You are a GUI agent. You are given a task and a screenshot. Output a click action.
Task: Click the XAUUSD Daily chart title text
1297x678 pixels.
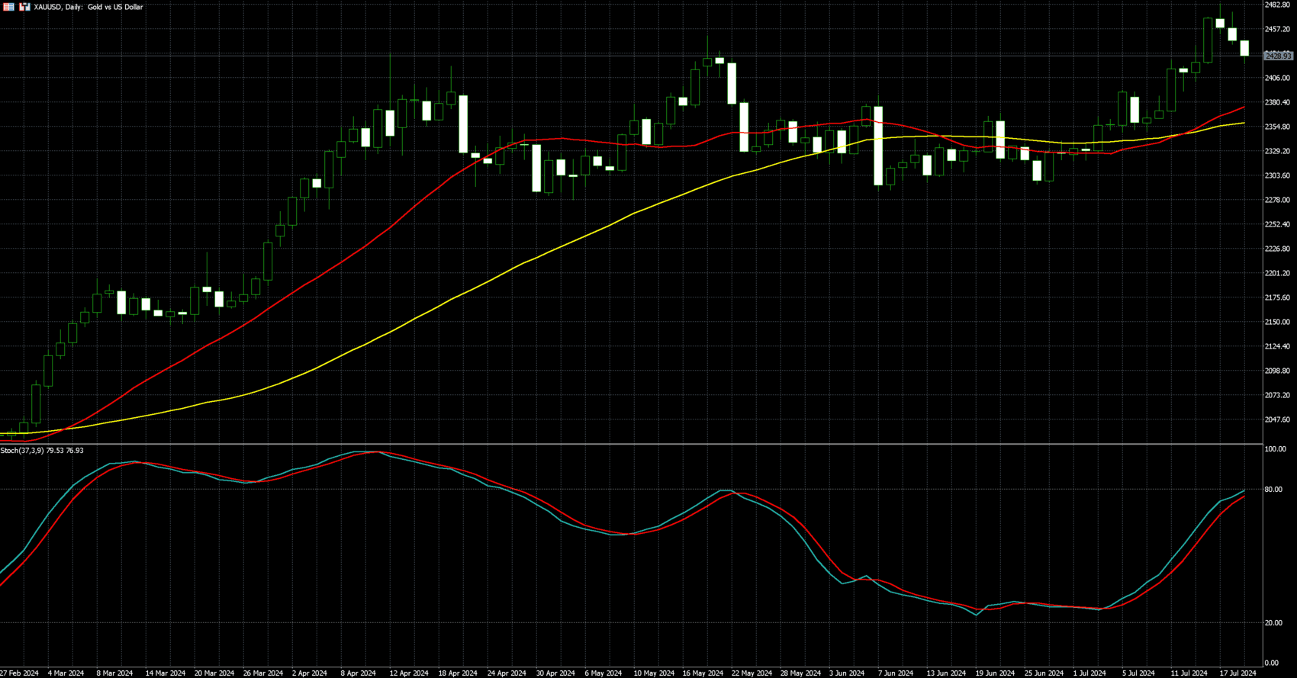pyautogui.click(x=89, y=7)
